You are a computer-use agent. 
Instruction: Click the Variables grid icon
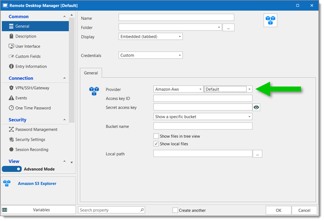click(x=4, y=210)
